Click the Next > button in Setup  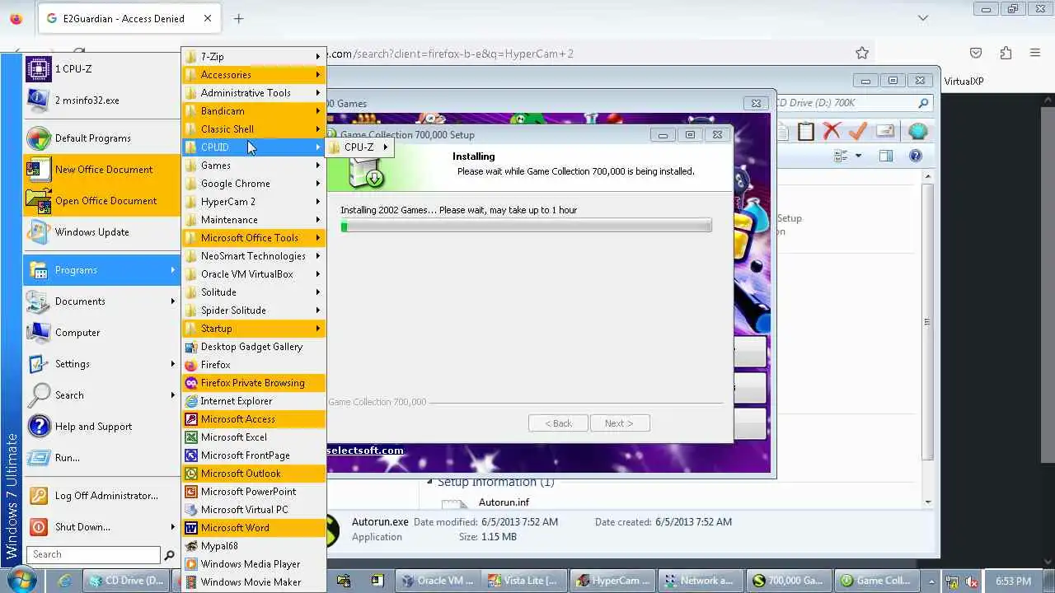pyautogui.click(x=619, y=423)
